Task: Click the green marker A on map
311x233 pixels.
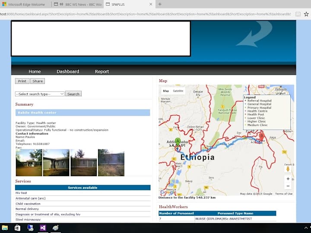Action: [x=178, y=142]
